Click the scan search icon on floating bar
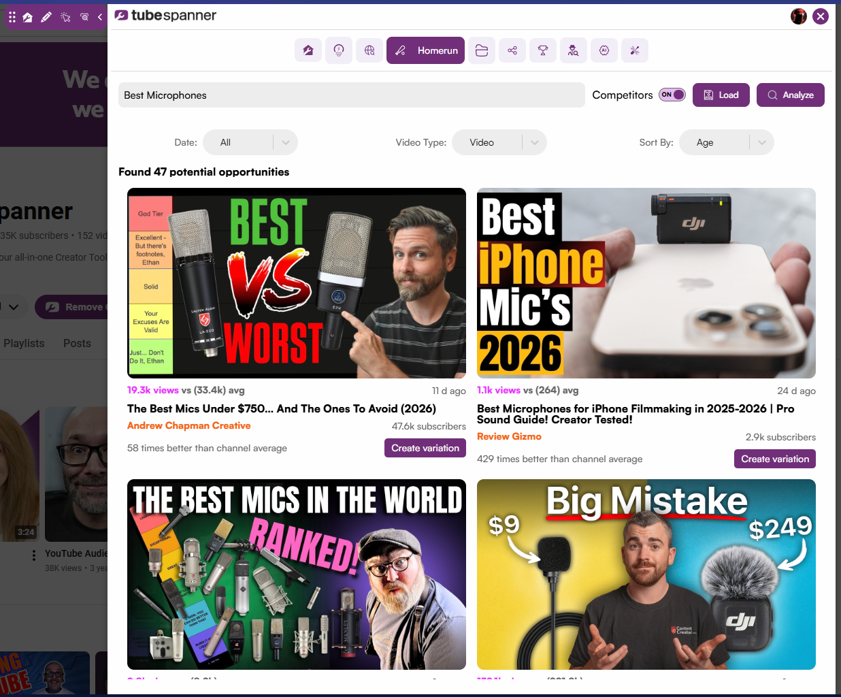The height and width of the screenshot is (697, 841). click(84, 17)
